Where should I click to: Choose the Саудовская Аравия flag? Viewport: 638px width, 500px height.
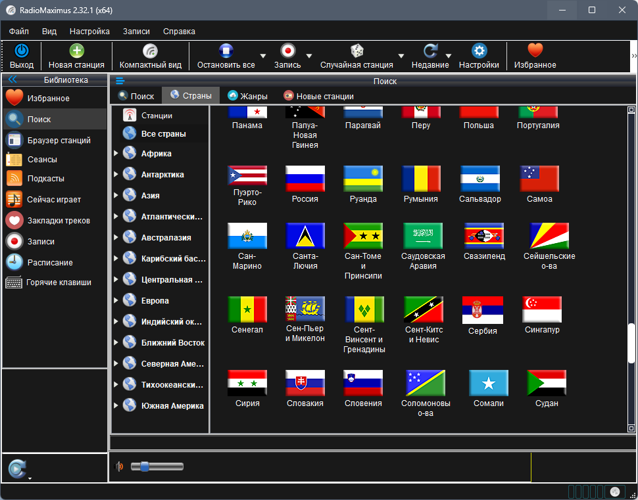pyautogui.click(x=423, y=236)
